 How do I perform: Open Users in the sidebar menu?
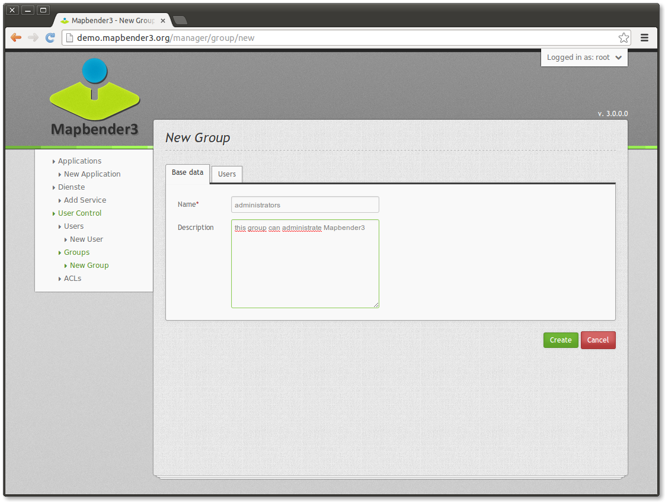(74, 226)
